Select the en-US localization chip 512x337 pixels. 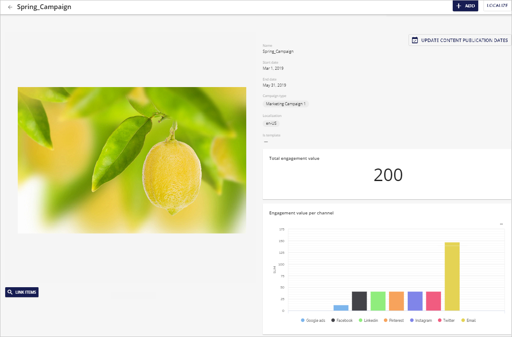(x=270, y=123)
